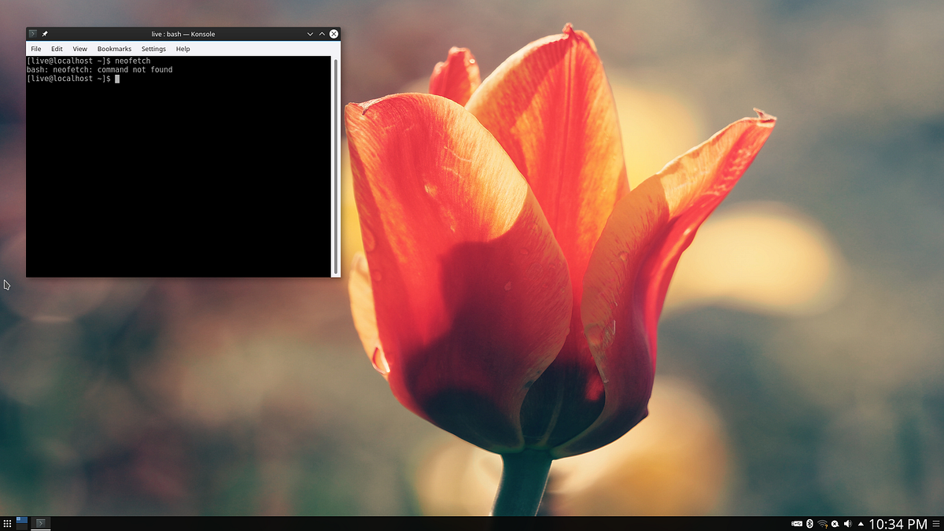
Task: Click the clock to open the calendar
Action: pos(897,523)
